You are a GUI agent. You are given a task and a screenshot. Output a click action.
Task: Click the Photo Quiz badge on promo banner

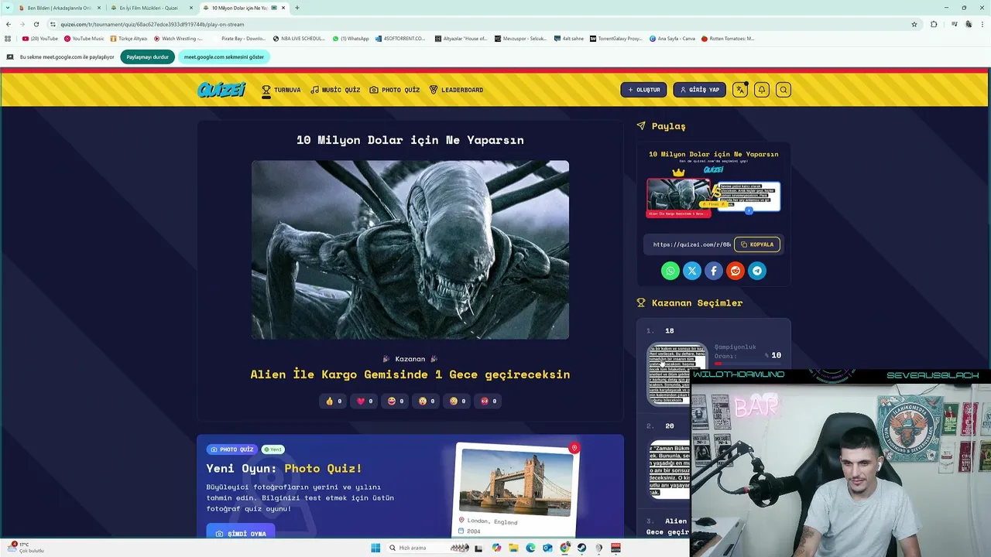pos(231,449)
